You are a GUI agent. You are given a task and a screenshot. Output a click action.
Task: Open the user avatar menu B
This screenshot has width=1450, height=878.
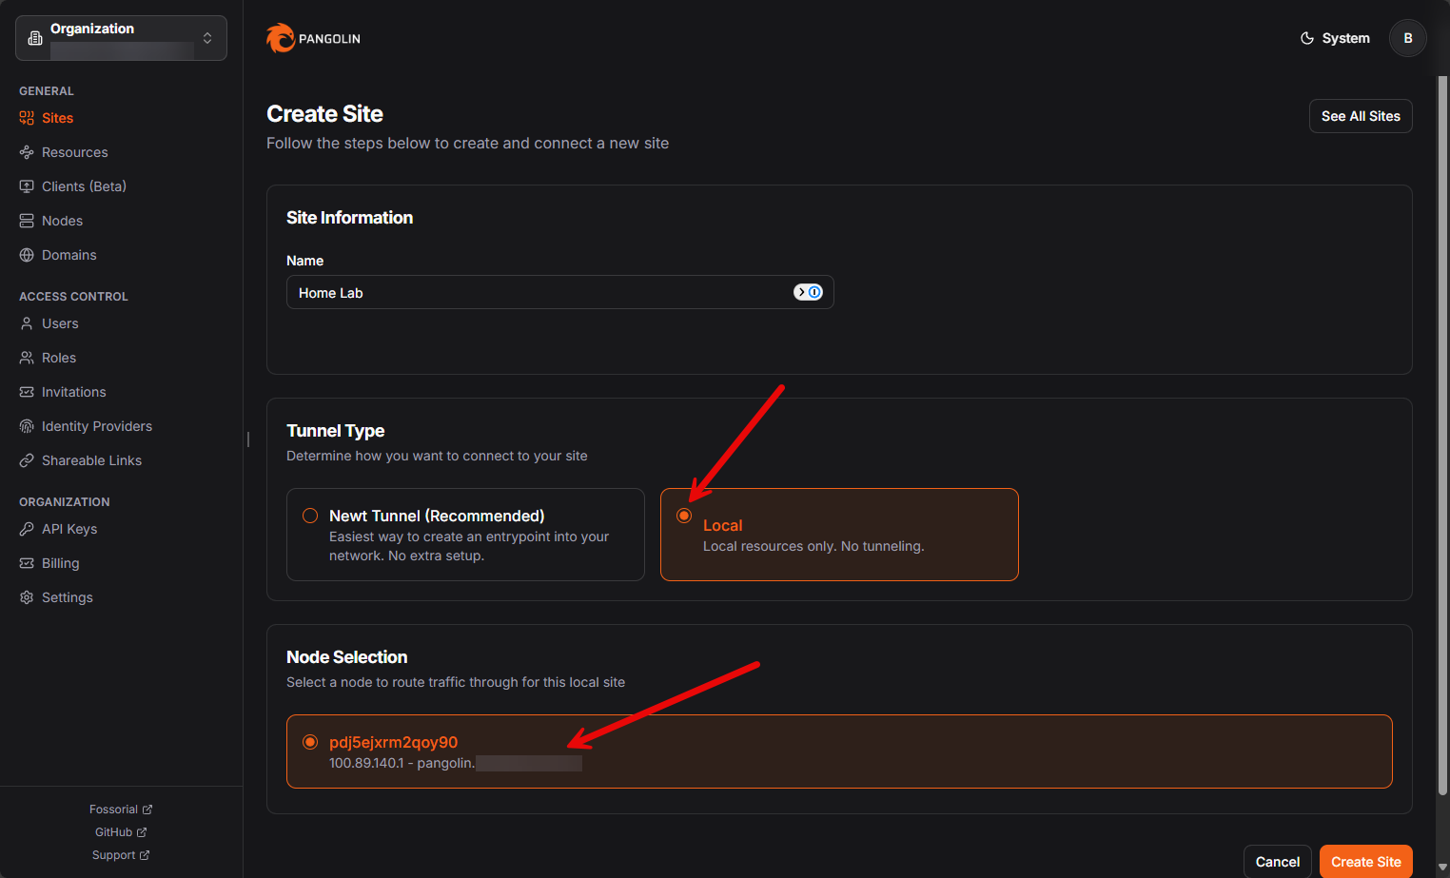[x=1408, y=38]
